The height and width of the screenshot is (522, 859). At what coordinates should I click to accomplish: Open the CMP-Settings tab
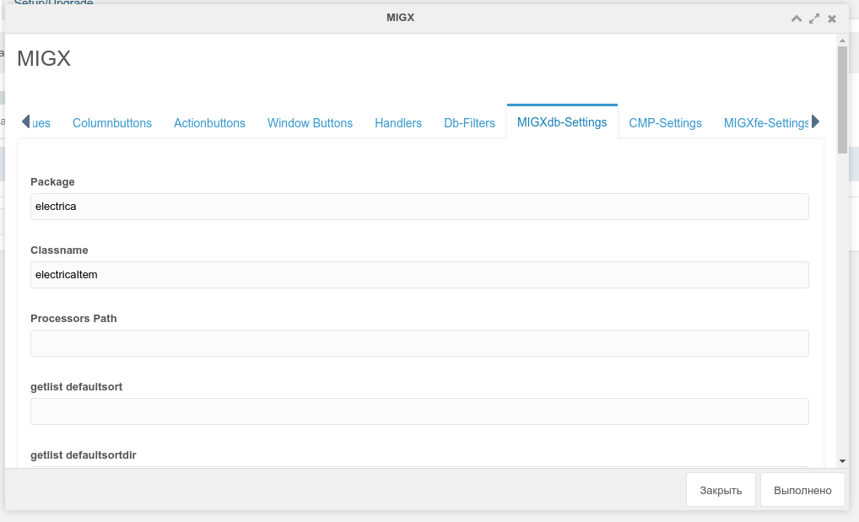click(665, 122)
